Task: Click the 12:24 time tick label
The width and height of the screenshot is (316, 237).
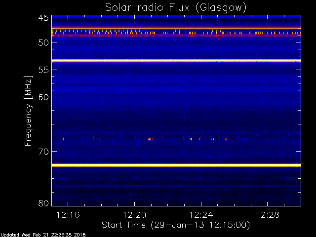Action: tap(201, 215)
